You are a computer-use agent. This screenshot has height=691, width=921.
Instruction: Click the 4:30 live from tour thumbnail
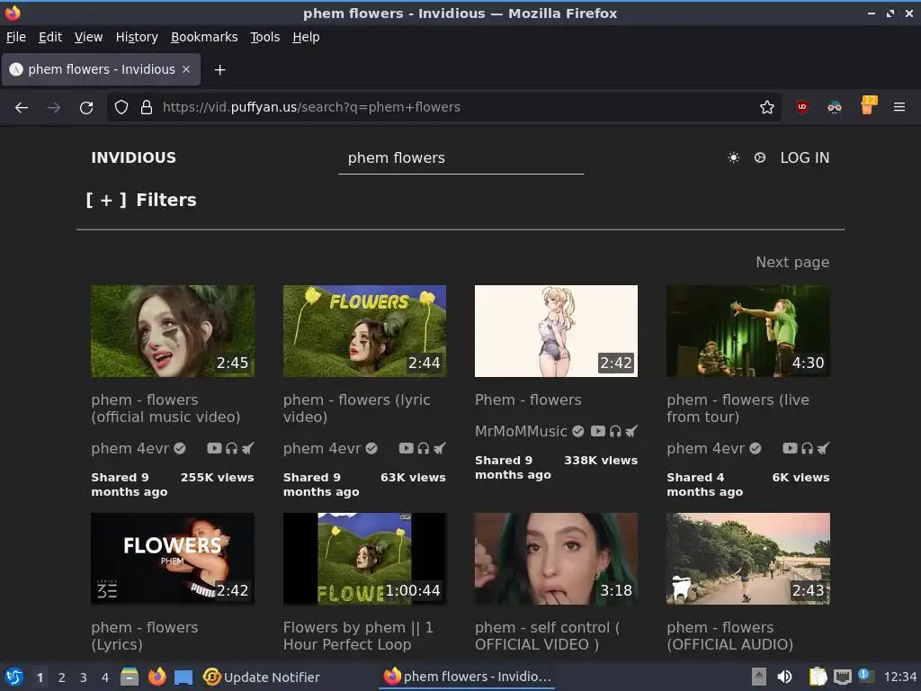[748, 331]
